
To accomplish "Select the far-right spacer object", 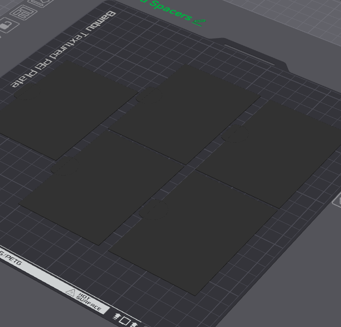I will point(281,150).
